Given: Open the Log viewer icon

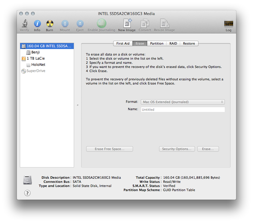Looking at the screenshot, I should (228, 23).
